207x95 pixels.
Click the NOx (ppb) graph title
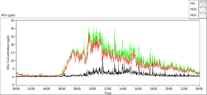pyautogui.click(x=8, y=15)
